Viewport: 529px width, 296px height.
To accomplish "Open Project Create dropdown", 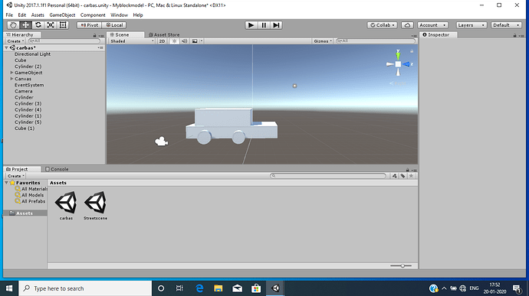I will click(x=15, y=176).
